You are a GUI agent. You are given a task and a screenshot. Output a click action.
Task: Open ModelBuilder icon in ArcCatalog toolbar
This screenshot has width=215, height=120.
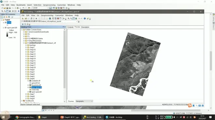(64, 18)
